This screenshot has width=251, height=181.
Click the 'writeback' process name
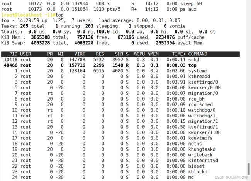point(200,155)
